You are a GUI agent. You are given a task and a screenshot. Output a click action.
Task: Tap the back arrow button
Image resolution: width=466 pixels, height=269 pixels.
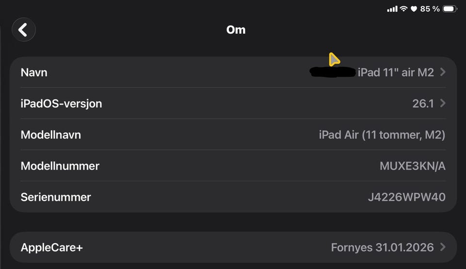23,30
